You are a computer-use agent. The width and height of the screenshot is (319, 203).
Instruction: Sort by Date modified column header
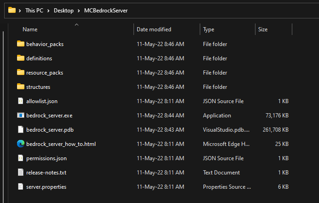click(x=154, y=29)
